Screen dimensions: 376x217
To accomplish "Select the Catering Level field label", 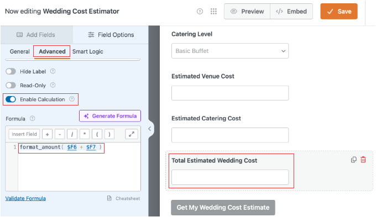I will click(192, 34).
